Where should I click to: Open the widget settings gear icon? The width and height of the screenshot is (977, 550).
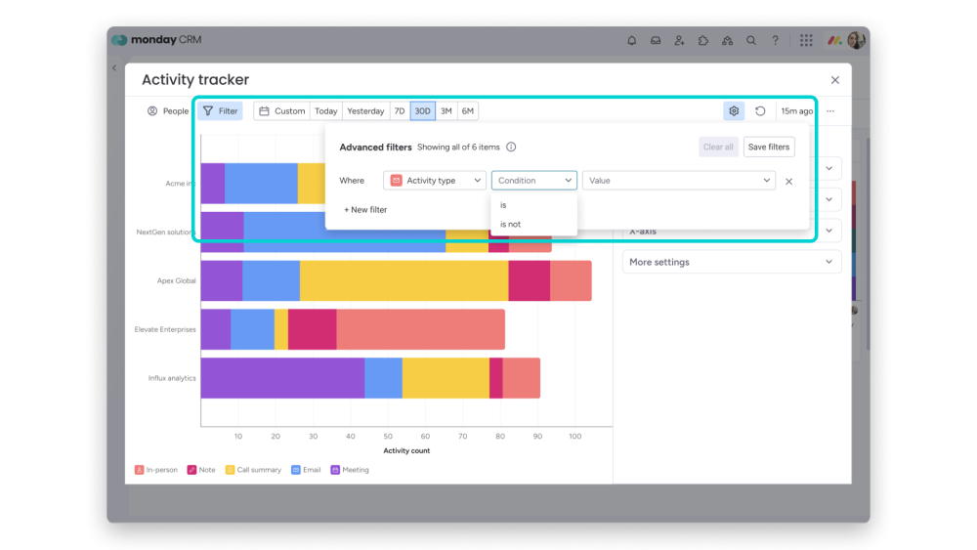tap(734, 110)
